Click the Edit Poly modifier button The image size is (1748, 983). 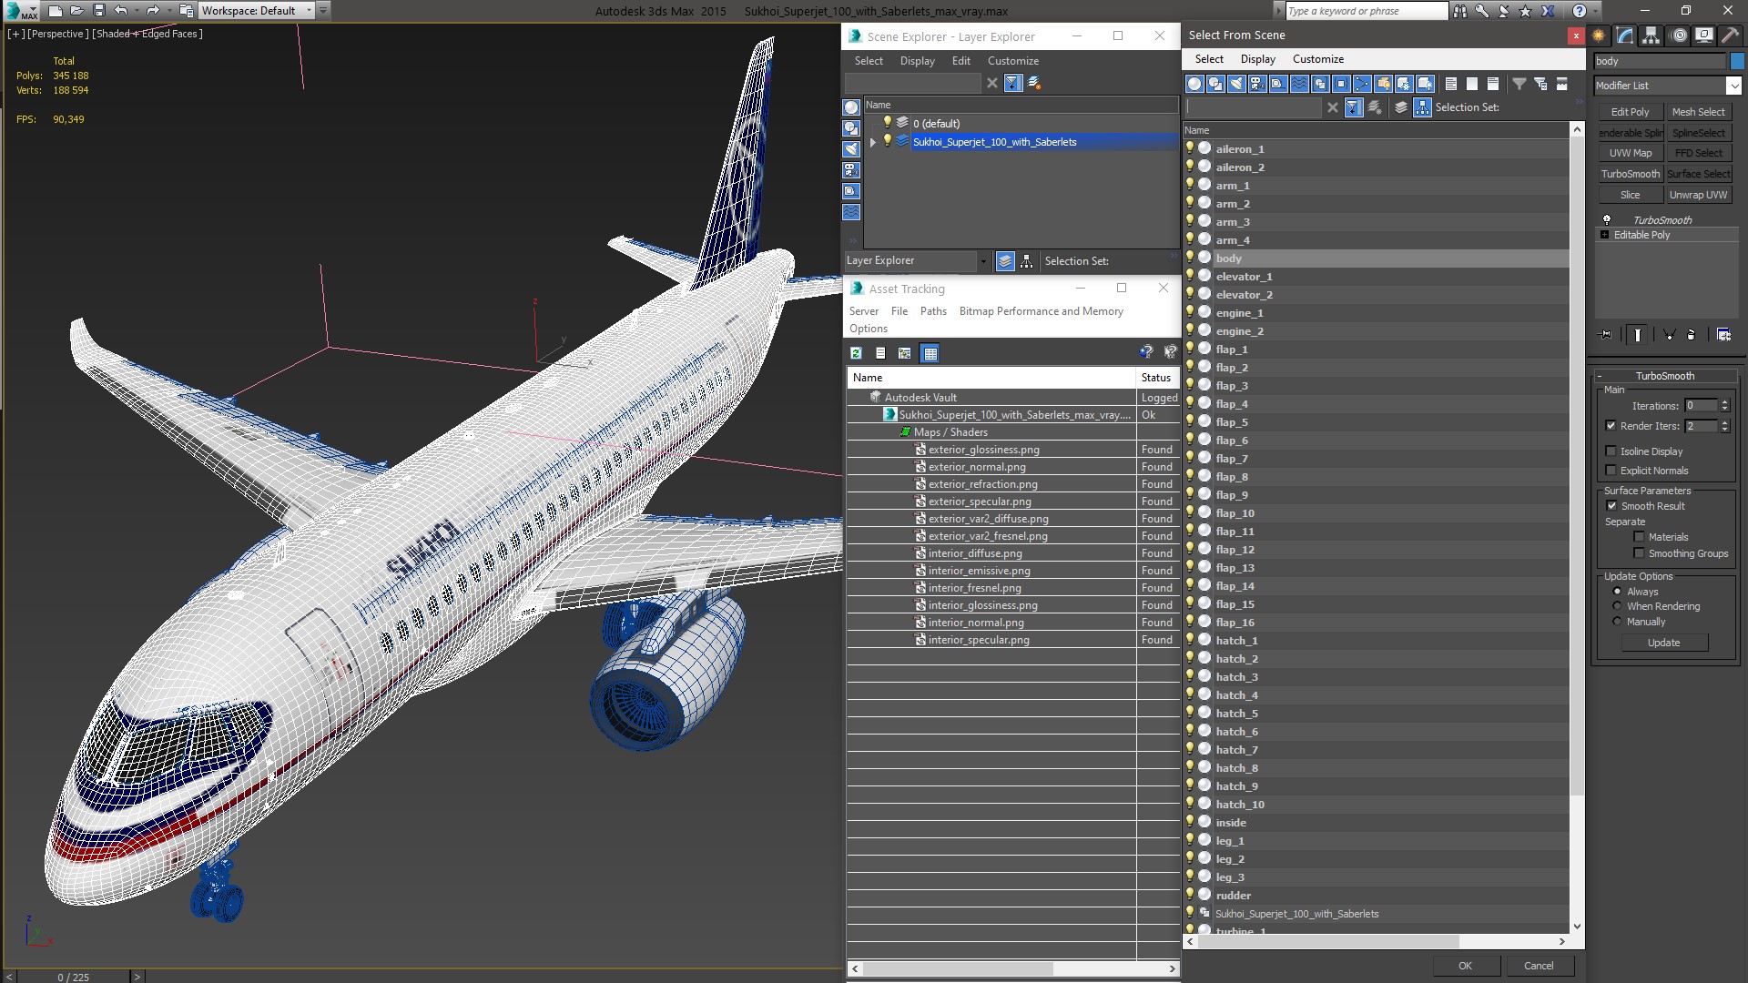tap(1630, 112)
